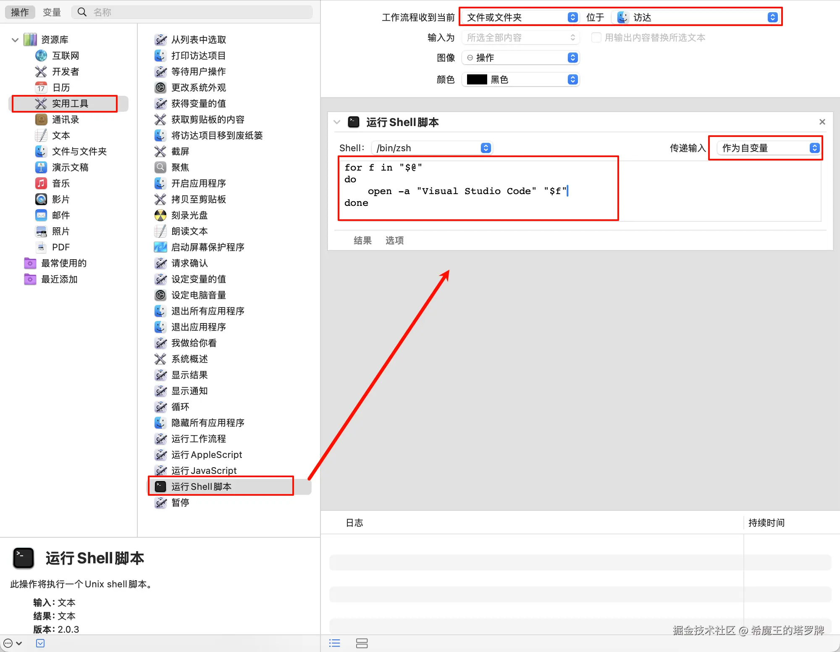This screenshot has height=652, width=840.
Task: Switch to the 变量 tab
Action: 52,12
